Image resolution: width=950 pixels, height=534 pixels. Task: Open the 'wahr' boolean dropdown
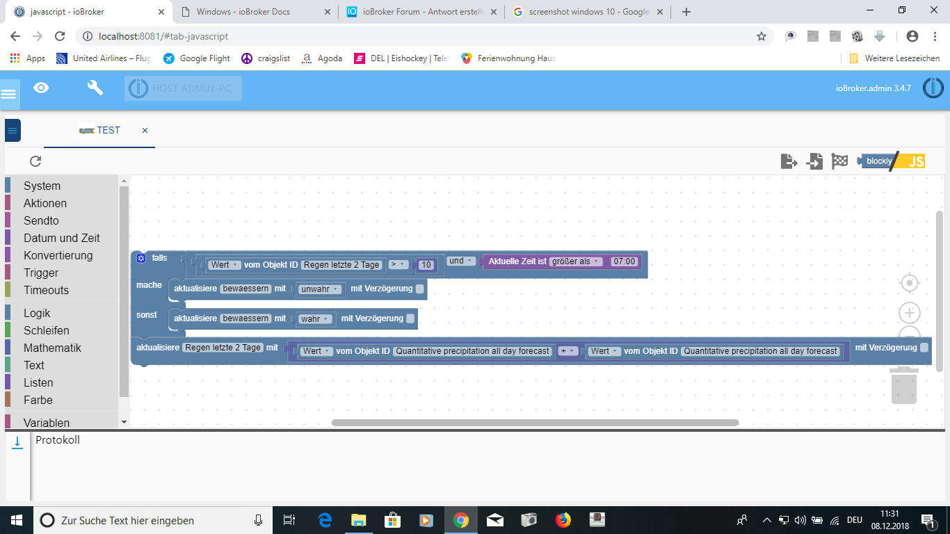point(316,318)
